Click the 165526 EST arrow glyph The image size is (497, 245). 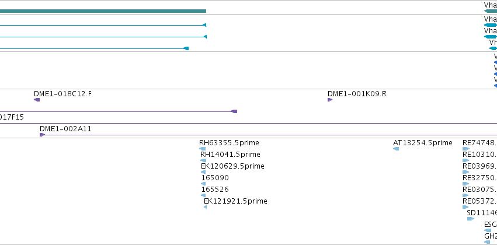tap(203, 195)
